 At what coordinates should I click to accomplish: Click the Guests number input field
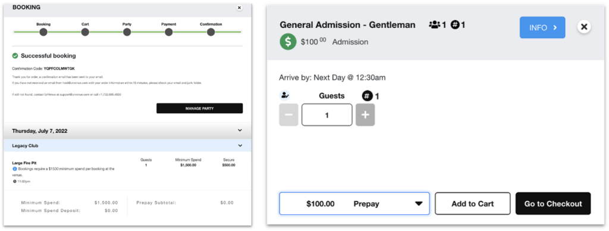pos(327,115)
